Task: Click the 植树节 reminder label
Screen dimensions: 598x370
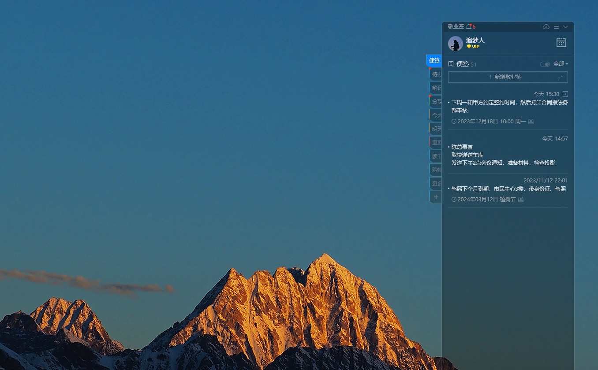Action: coord(508,200)
